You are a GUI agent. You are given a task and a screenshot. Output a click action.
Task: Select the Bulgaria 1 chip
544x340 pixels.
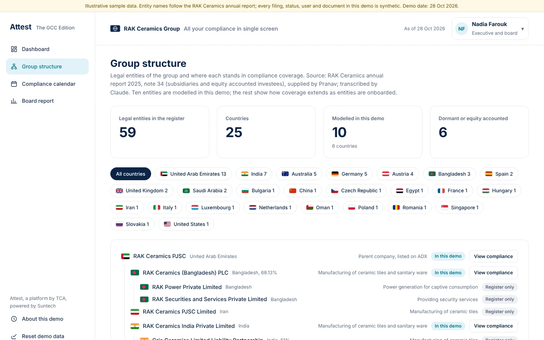click(x=258, y=191)
